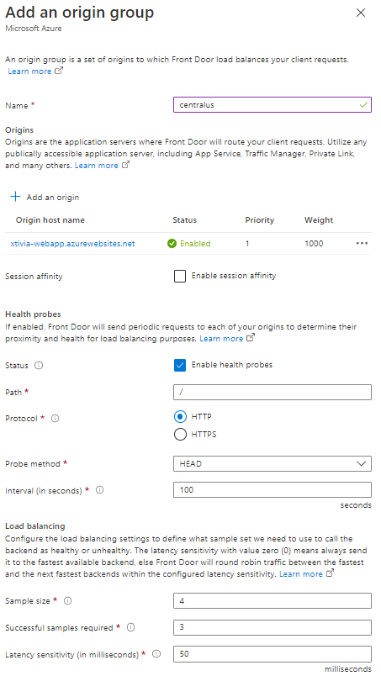
Task: Click the Interval in seconds field
Action: [272, 490]
